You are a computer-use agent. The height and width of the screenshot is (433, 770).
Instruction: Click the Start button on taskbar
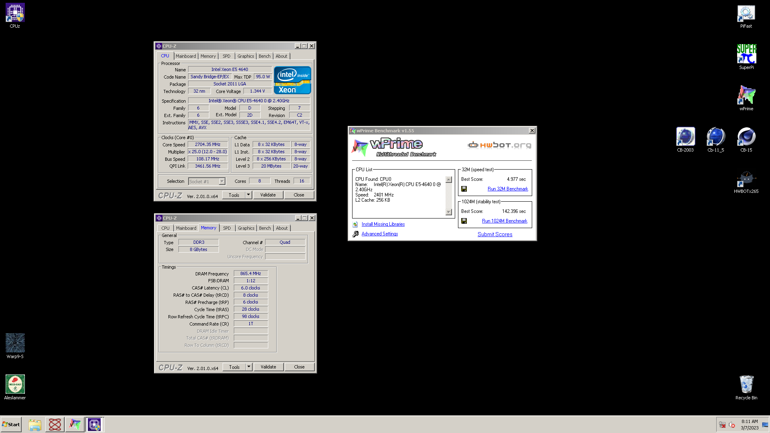tap(11, 425)
